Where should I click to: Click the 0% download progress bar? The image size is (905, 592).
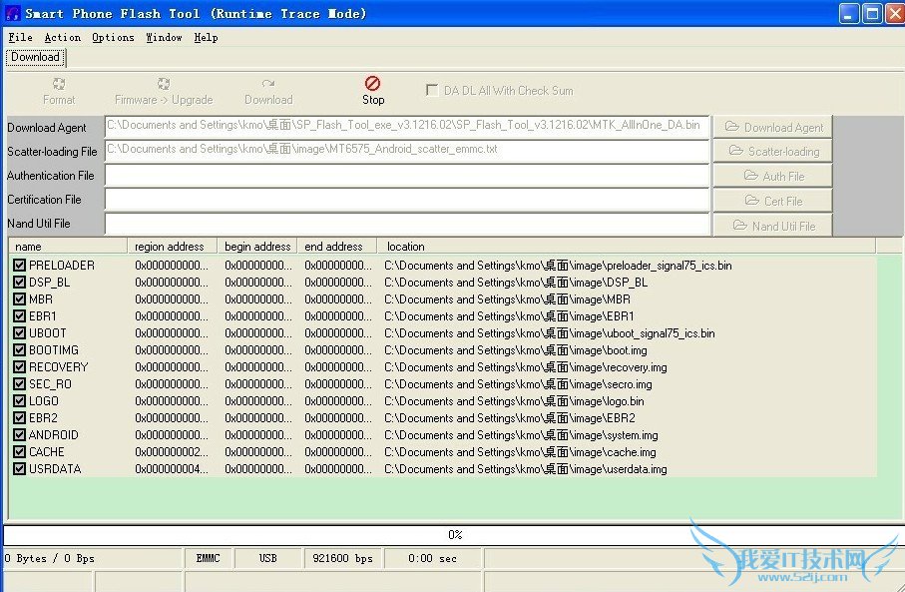[454, 535]
